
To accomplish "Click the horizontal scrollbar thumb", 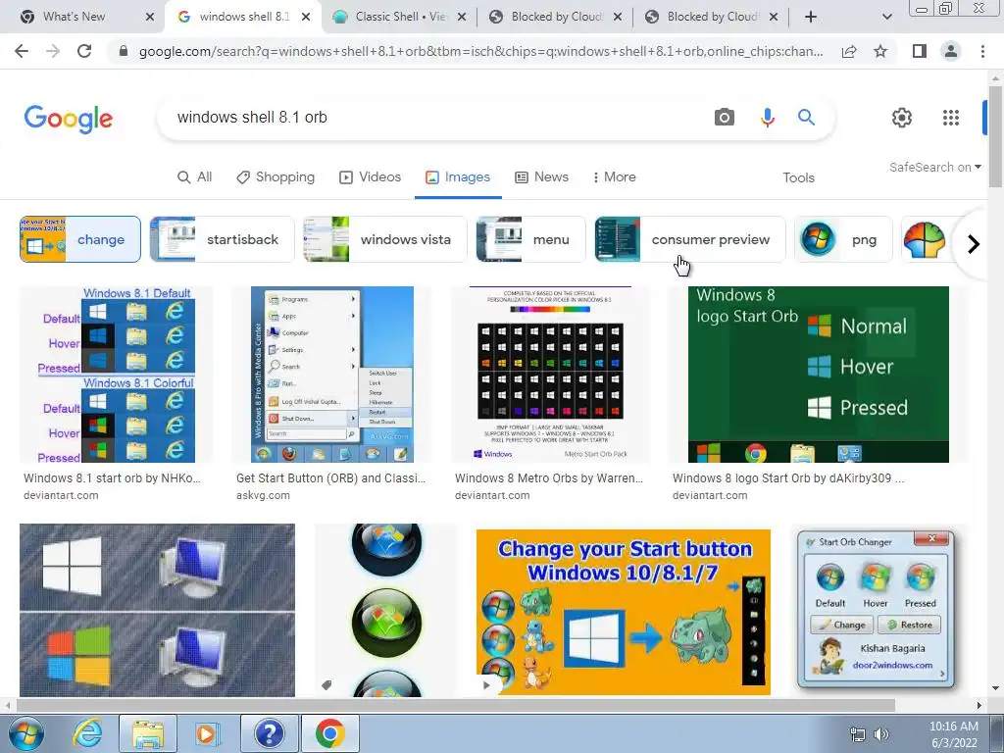I will click(x=455, y=706).
